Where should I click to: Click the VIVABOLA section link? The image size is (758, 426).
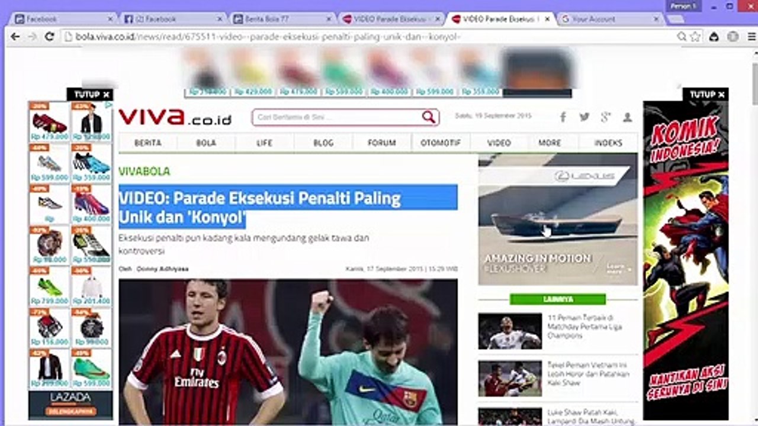(144, 172)
